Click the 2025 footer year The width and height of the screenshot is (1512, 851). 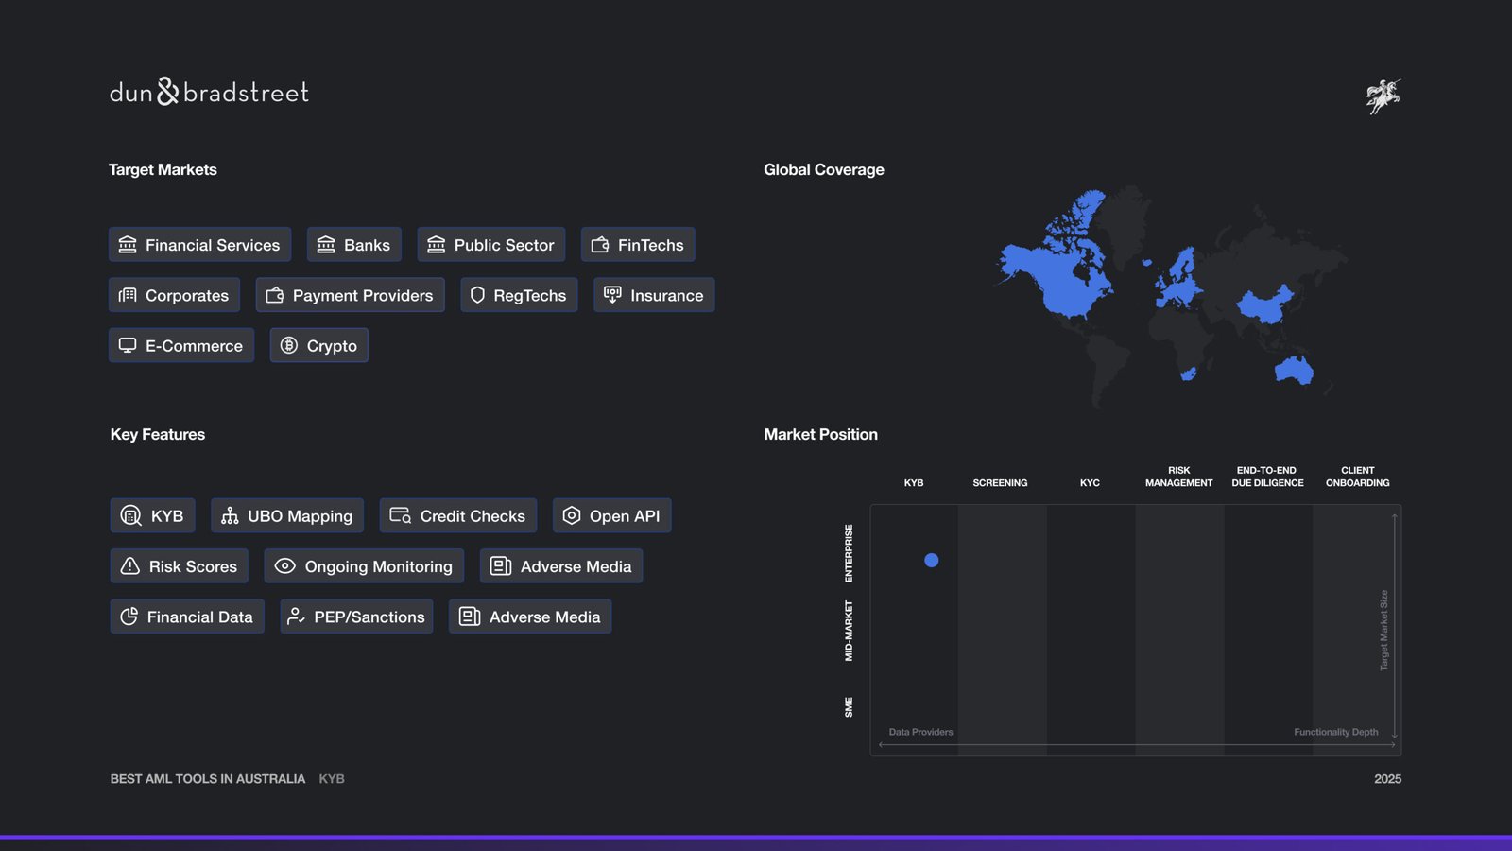point(1387,779)
